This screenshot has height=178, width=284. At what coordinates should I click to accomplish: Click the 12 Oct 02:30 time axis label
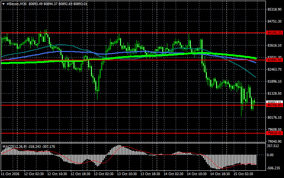click(34, 174)
